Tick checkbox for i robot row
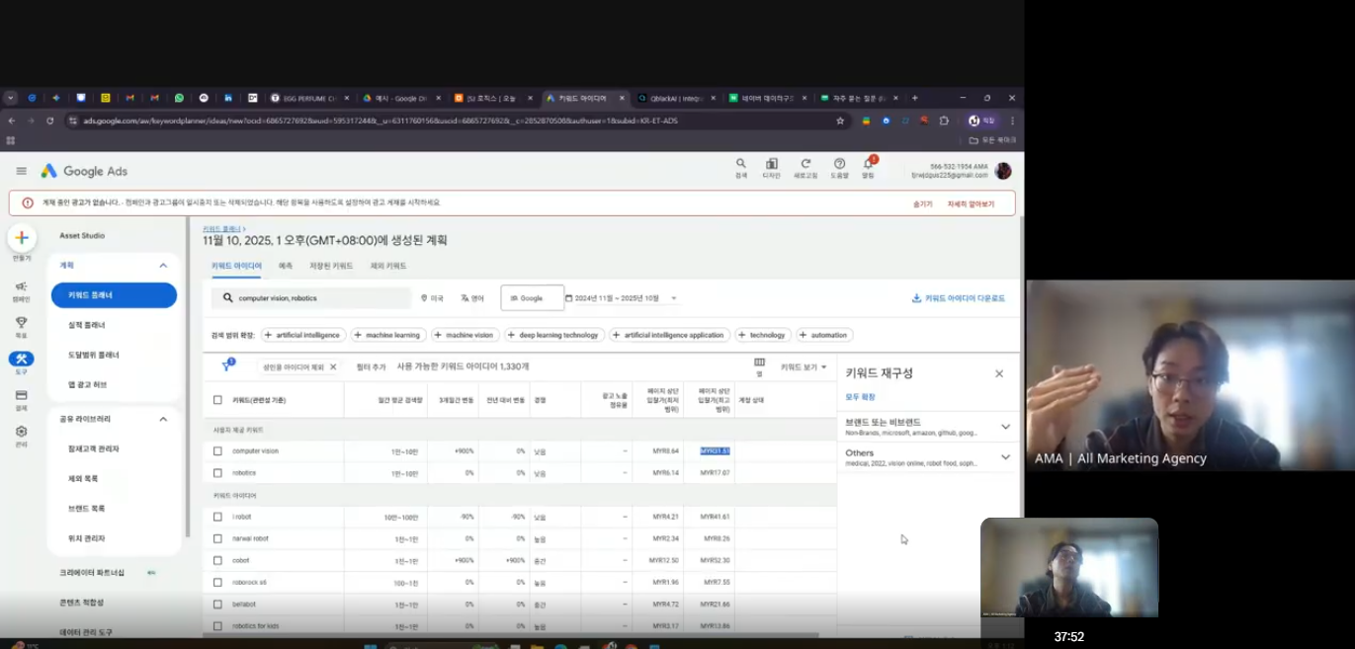 click(217, 517)
